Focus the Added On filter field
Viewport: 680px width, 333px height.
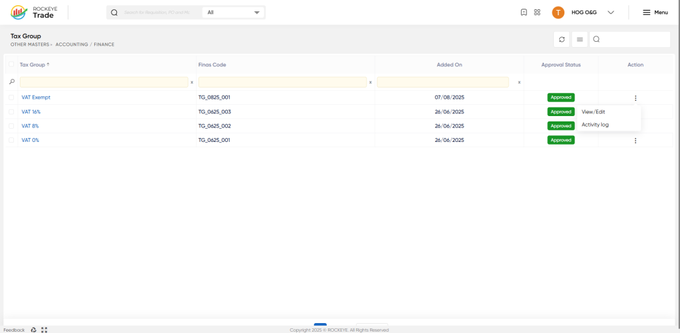click(443, 82)
